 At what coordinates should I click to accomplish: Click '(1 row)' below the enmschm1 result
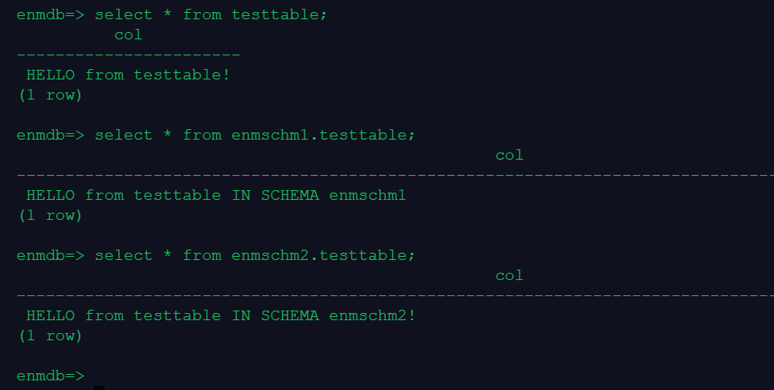(49, 215)
